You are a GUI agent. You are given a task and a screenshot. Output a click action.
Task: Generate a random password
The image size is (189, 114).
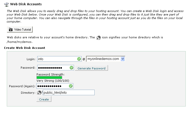point(91,68)
